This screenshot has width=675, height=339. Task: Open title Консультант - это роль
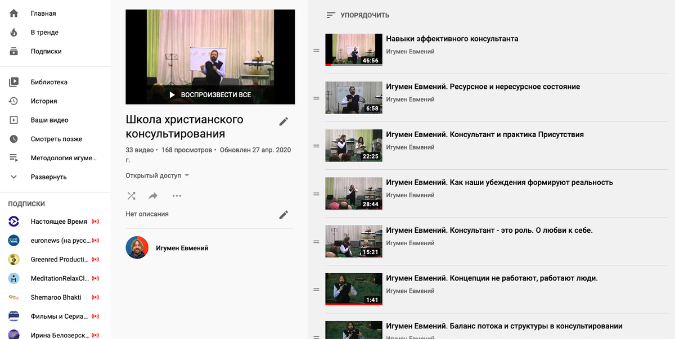point(489,230)
